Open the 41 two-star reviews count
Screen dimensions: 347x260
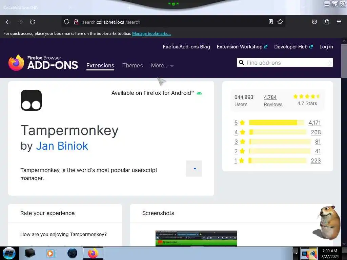click(x=318, y=151)
